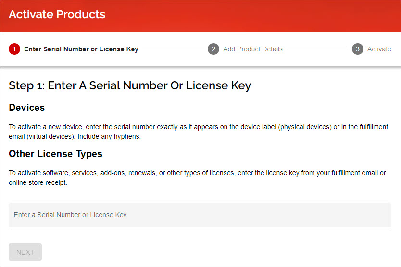Jump to the "Activate" step label
The height and width of the screenshot is (267, 401).
click(379, 49)
